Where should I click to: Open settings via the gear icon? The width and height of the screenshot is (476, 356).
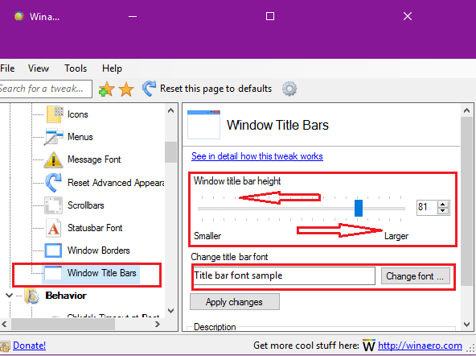(289, 89)
